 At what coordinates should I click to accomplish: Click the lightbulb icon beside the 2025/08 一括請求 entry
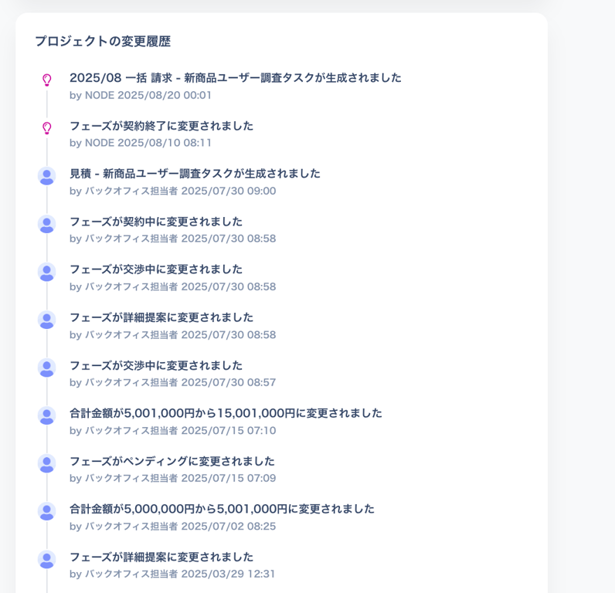point(46,80)
